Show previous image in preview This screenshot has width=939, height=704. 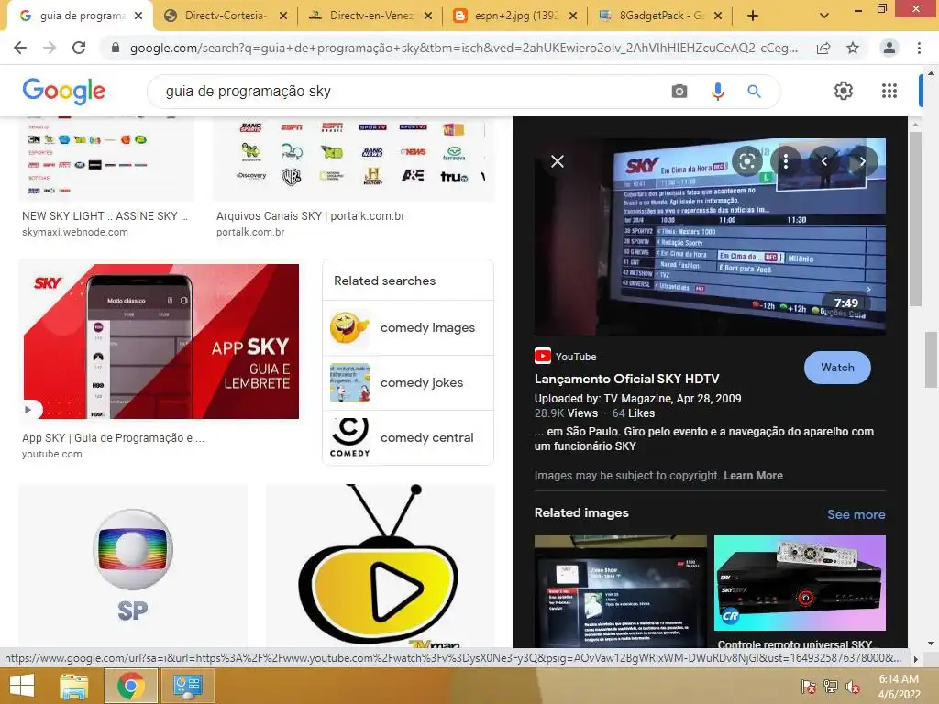tap(824, 161)
